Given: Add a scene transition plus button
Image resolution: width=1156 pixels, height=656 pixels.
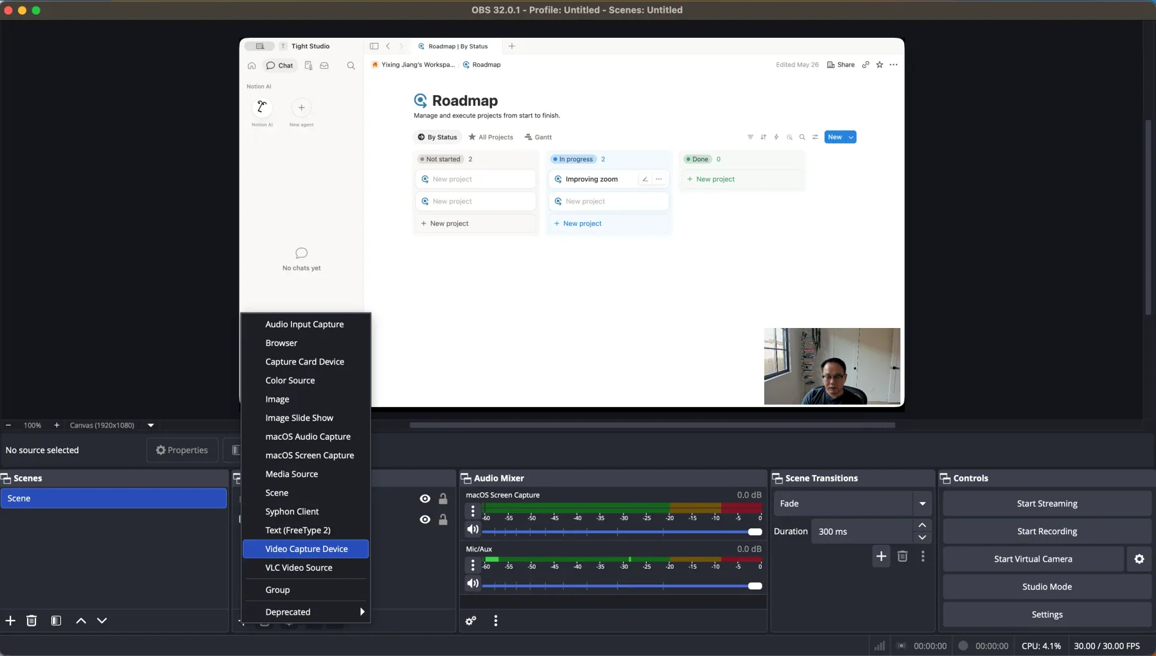Looking at the screenshot, I should [x=881, y=557].
